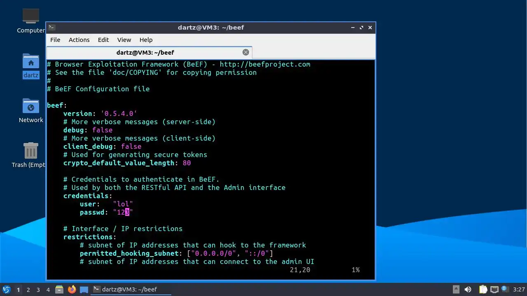Click the version value '0.5.4.0'
This screenshot has width=527, height=296.
pos(119,113)
